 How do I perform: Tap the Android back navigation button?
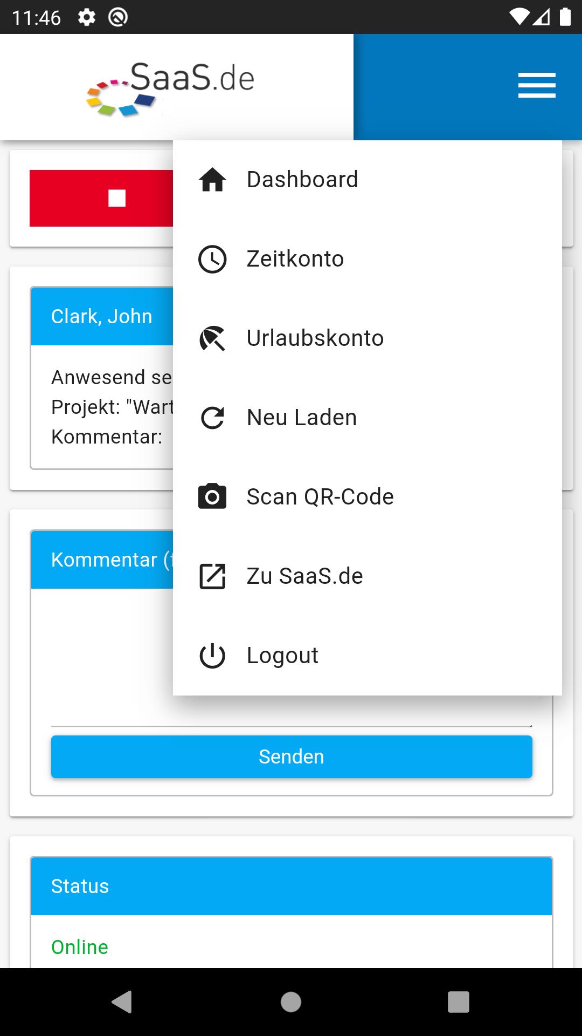[122, 1002]
